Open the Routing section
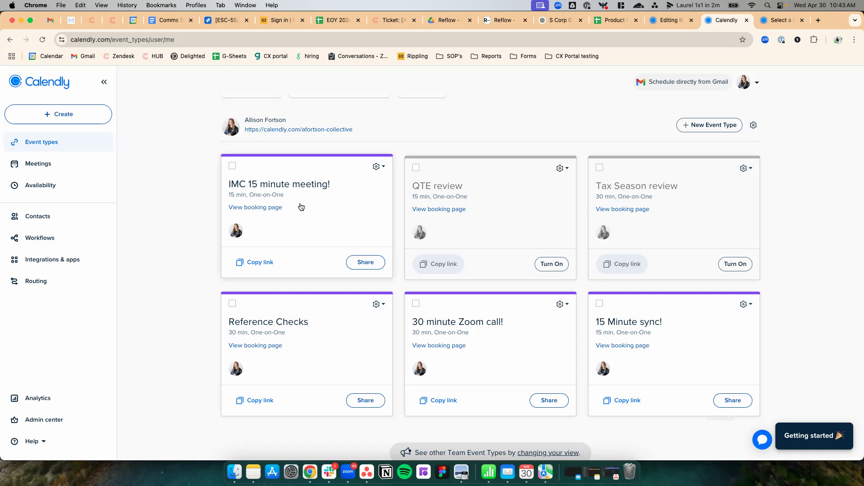The image size is (864, 486). pyautogui.click(x=36, y=281)
